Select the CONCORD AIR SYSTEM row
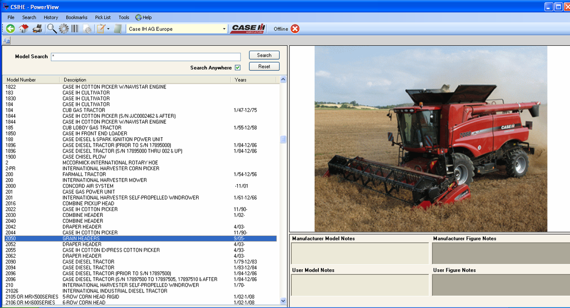The width and height of the screenshot is (570, 308). pyautogui.click(x=140, y=186)
